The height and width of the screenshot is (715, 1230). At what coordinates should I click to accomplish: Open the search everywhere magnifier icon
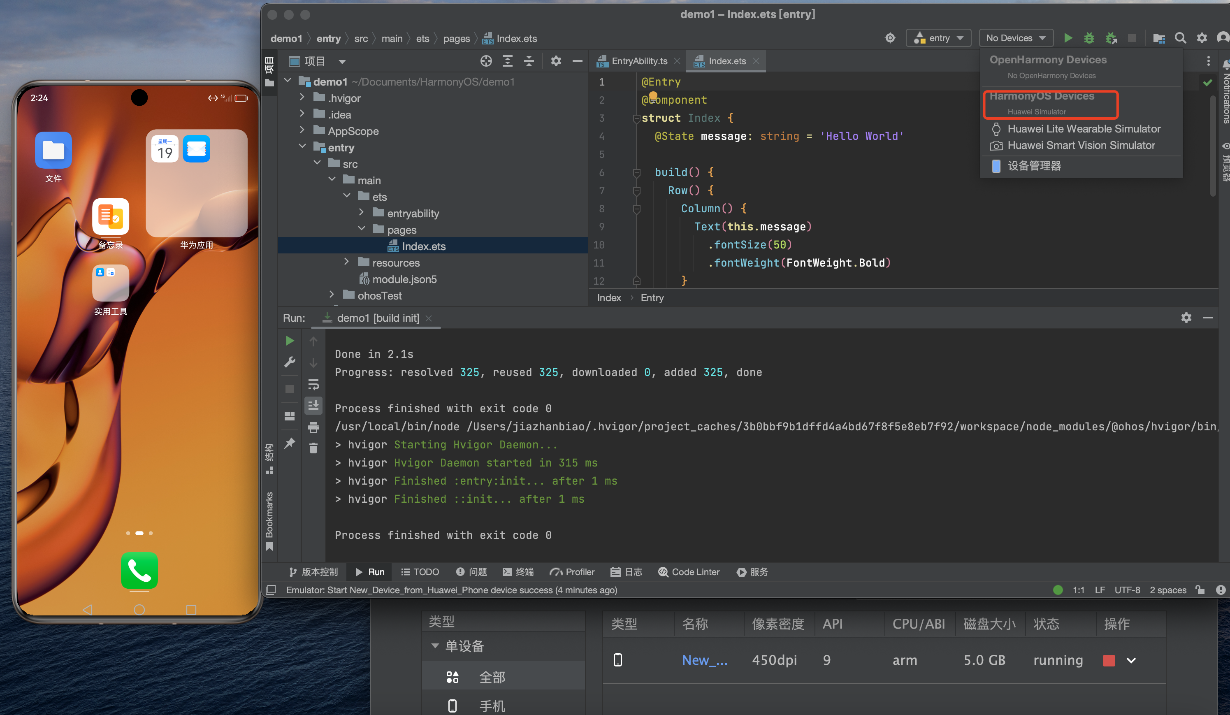tap(1180, 38)
